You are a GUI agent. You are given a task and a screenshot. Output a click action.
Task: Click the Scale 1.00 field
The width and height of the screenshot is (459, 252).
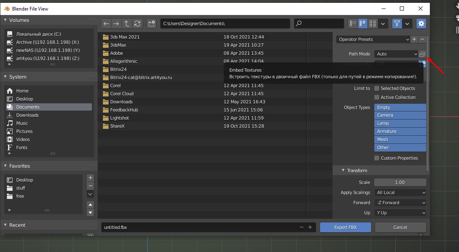(400, 182)
